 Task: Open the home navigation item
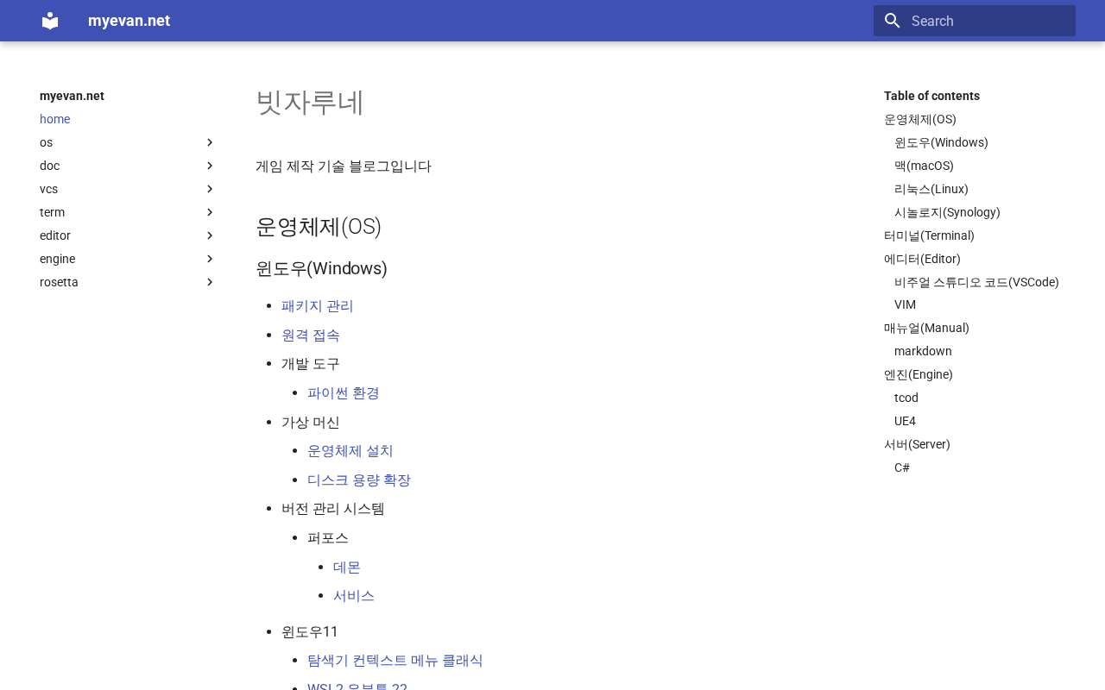pyautogui.click(x=54, y=119)
